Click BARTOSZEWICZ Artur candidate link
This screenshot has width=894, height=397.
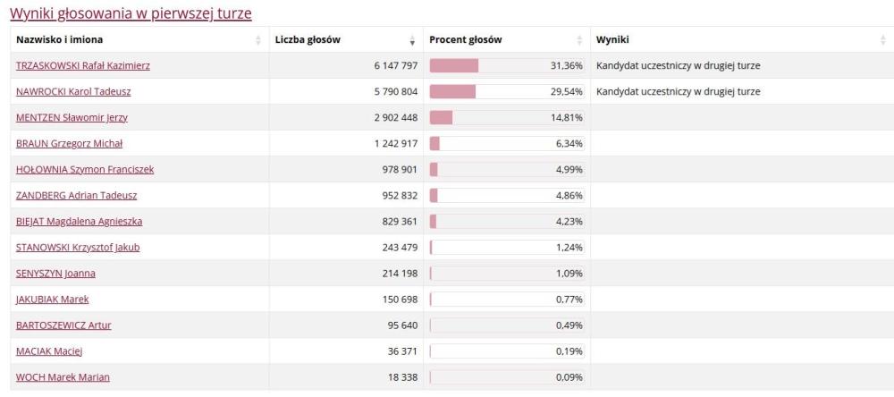click(x=63, y=325)
